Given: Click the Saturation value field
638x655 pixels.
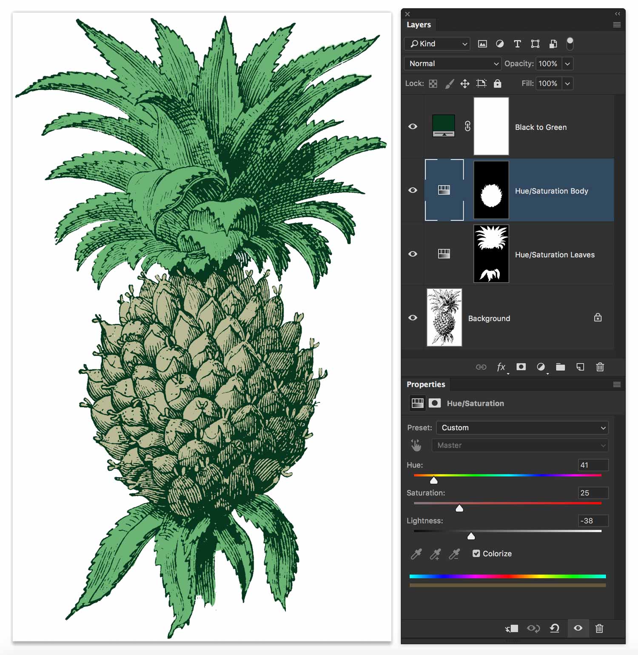Looking at the screenshot, I should click(x=593, y=493).
